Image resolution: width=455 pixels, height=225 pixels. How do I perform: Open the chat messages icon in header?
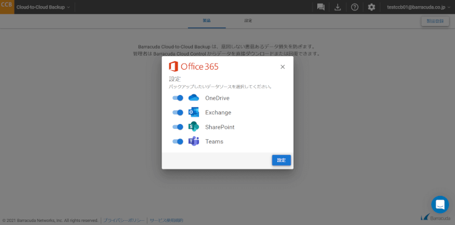(321, 7)
